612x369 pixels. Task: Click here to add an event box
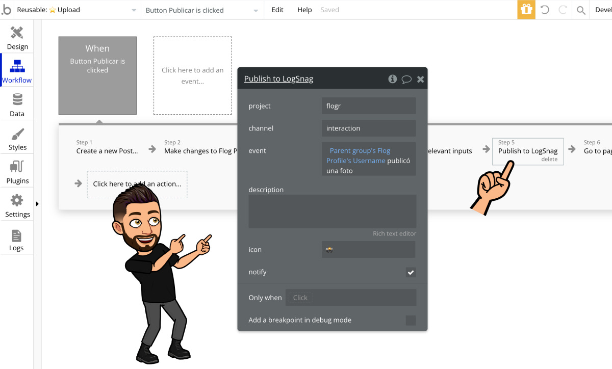(193, 75)
